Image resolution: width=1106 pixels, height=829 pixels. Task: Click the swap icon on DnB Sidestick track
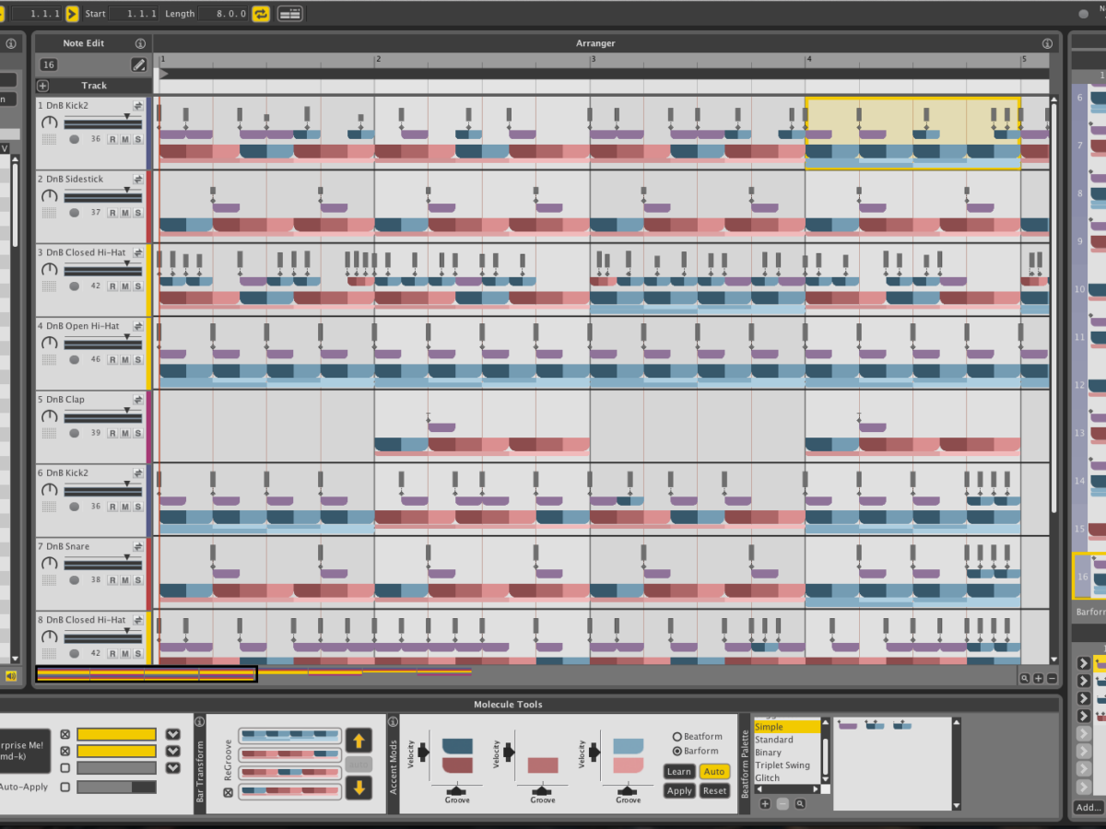click(x=138, y=179)
